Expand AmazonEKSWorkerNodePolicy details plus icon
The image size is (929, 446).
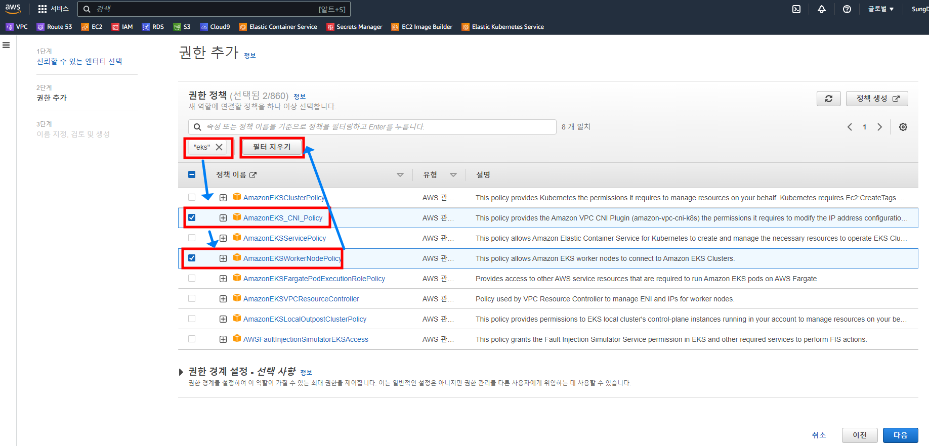point(223,258)
